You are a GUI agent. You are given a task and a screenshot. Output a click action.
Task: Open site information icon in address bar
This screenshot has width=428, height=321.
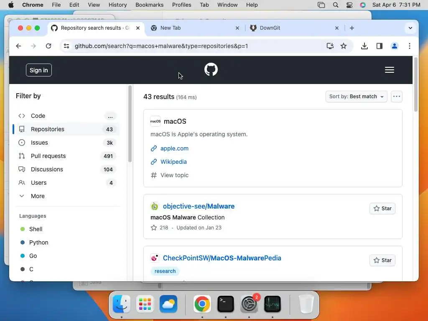66,46
